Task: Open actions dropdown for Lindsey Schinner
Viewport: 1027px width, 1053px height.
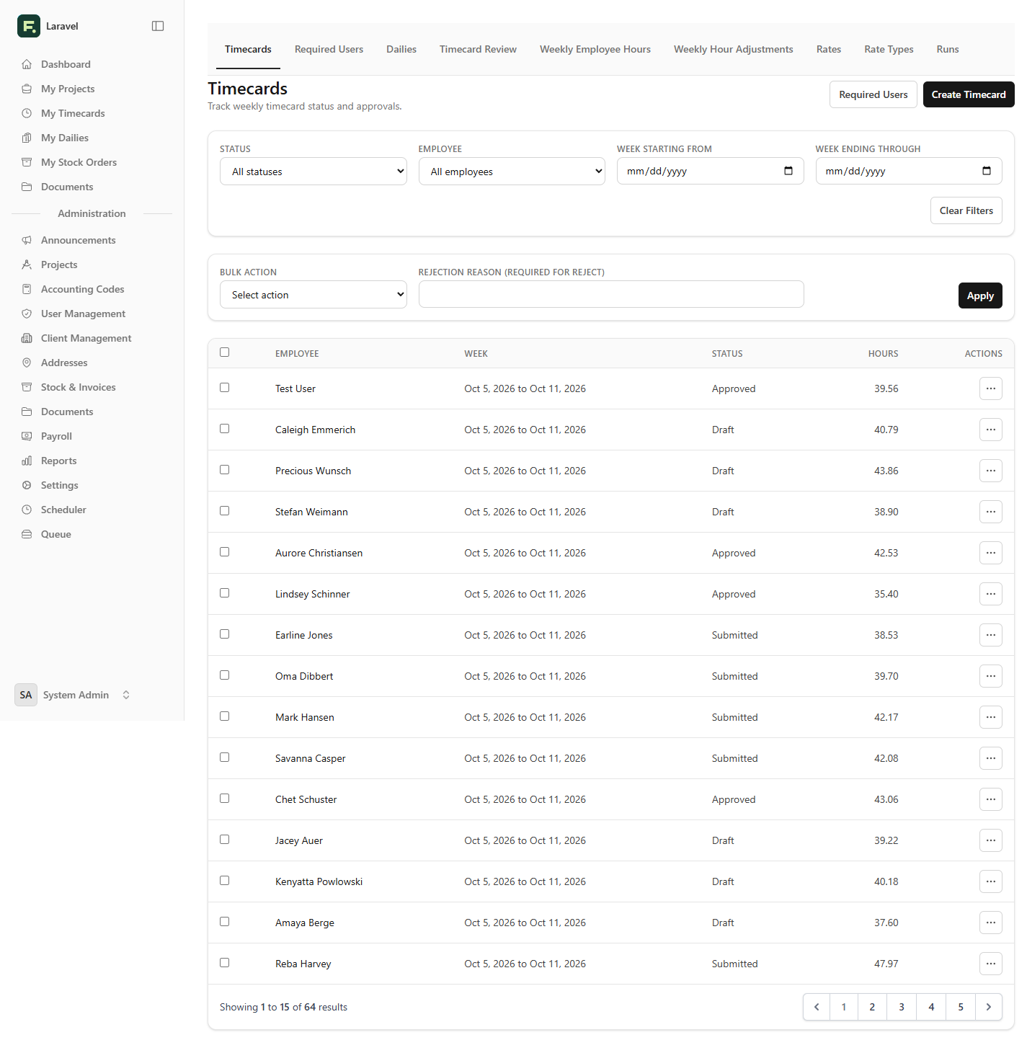Action: 991,594
